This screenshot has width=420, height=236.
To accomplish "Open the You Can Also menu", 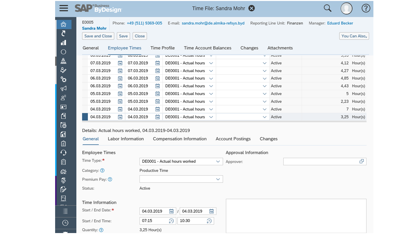I will coord(354,36).
